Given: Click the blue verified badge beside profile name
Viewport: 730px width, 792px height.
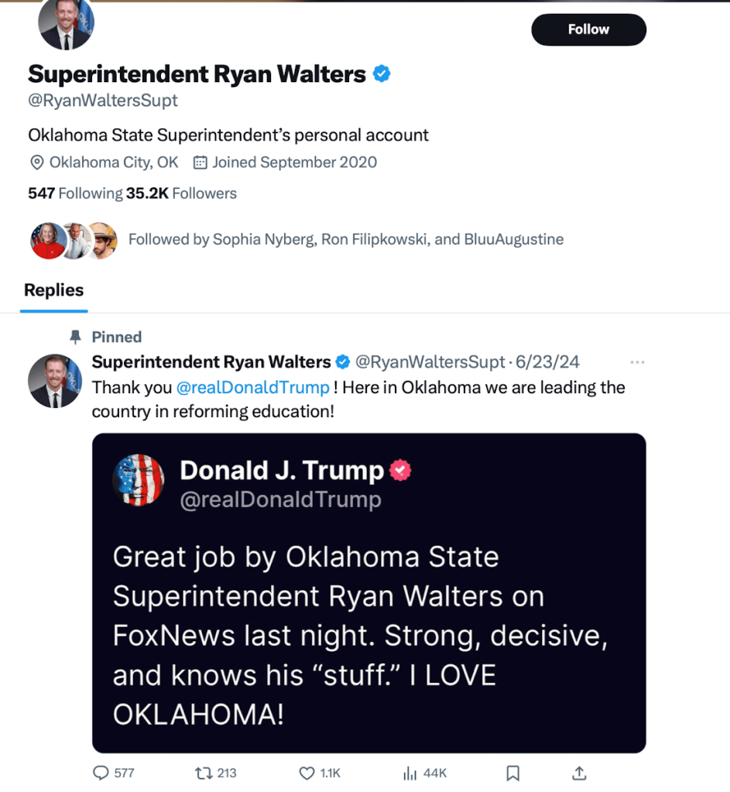Looking at the screenshot, I should pyautogui.click(x=382, y=74).
